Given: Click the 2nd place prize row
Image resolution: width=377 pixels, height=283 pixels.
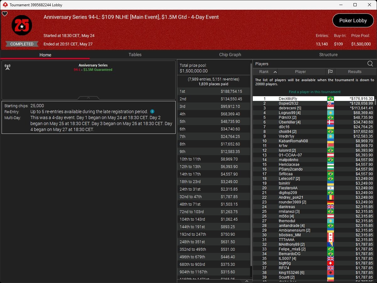Looking at the screenshot, I should click(x=214, y=99).
